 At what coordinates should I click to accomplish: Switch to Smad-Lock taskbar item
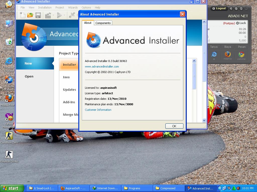click(x=42, y=188)
